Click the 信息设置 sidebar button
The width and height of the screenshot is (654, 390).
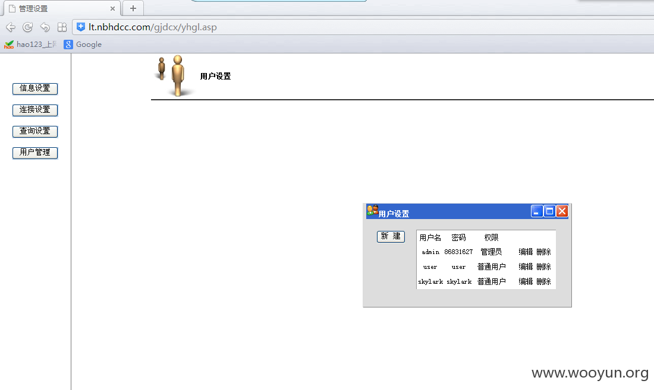(x=35, y=88)
